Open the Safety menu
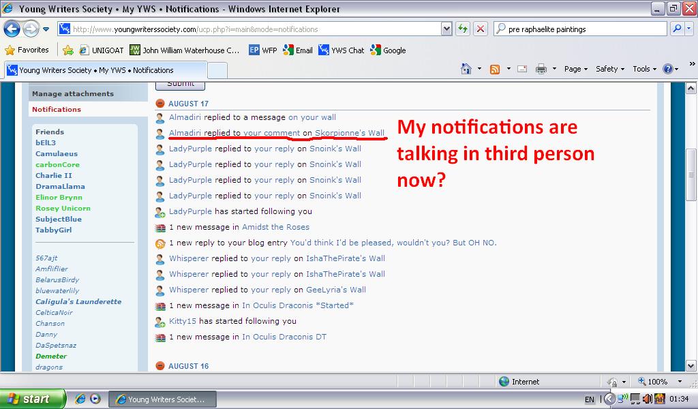Viewport: 698px width, 409px height. (x=610, y=69)
